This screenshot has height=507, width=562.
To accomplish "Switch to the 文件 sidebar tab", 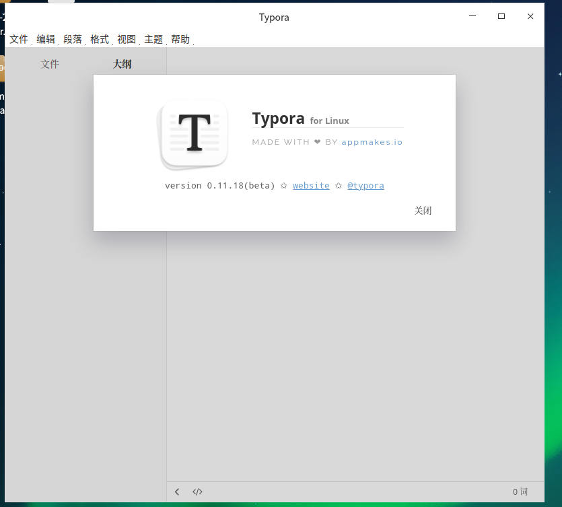I will (x=50, y=65).
